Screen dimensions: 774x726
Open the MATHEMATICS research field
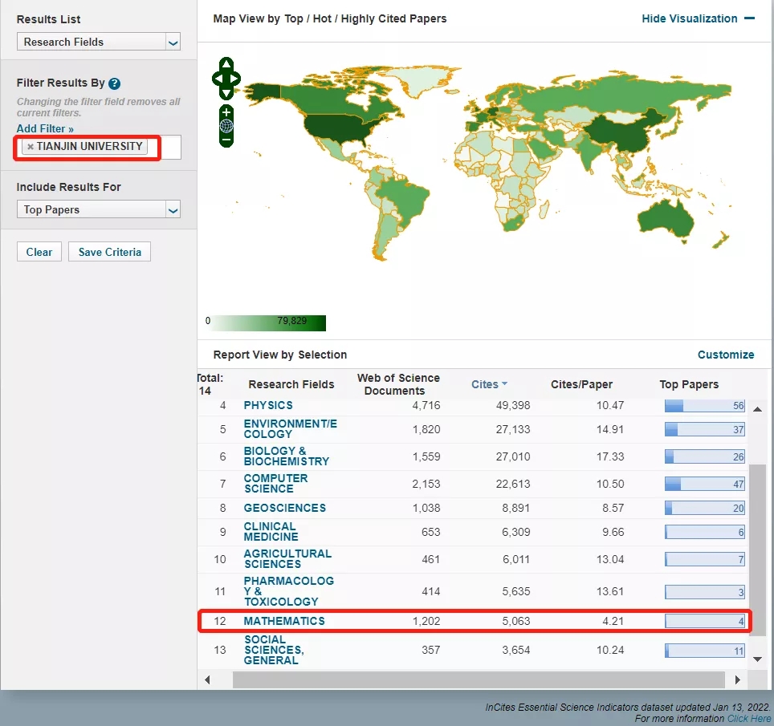pos(284,621)
